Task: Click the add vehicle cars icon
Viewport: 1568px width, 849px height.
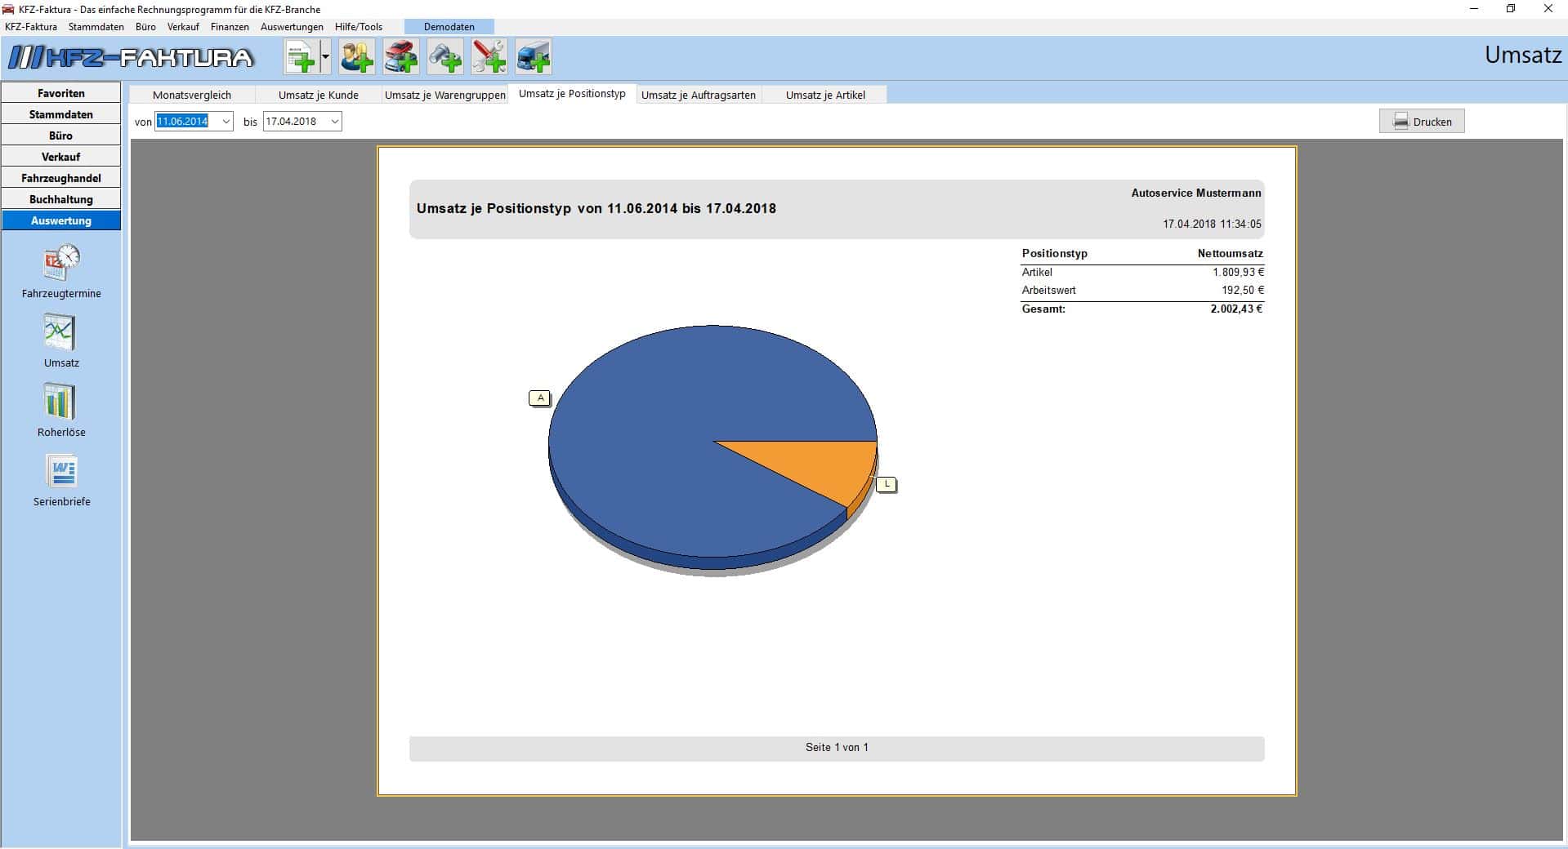Action: click(x=401, y=57)
